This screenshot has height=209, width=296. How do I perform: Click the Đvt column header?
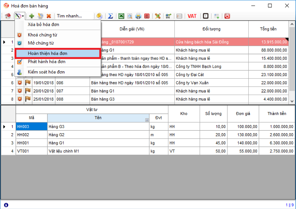pyautogui.click(x=159, y=118)
